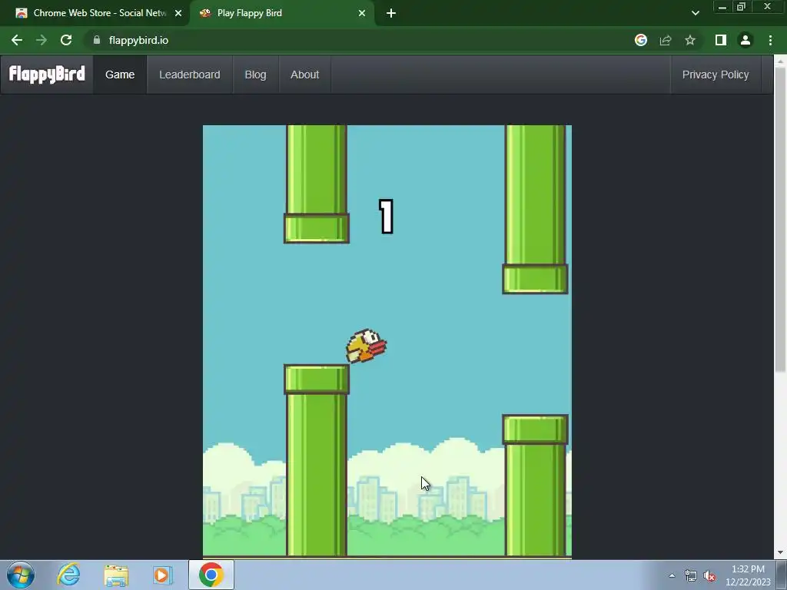Viewport: 787px width, 590px height.
Task: Open the About page
Action: pos(304,75)
